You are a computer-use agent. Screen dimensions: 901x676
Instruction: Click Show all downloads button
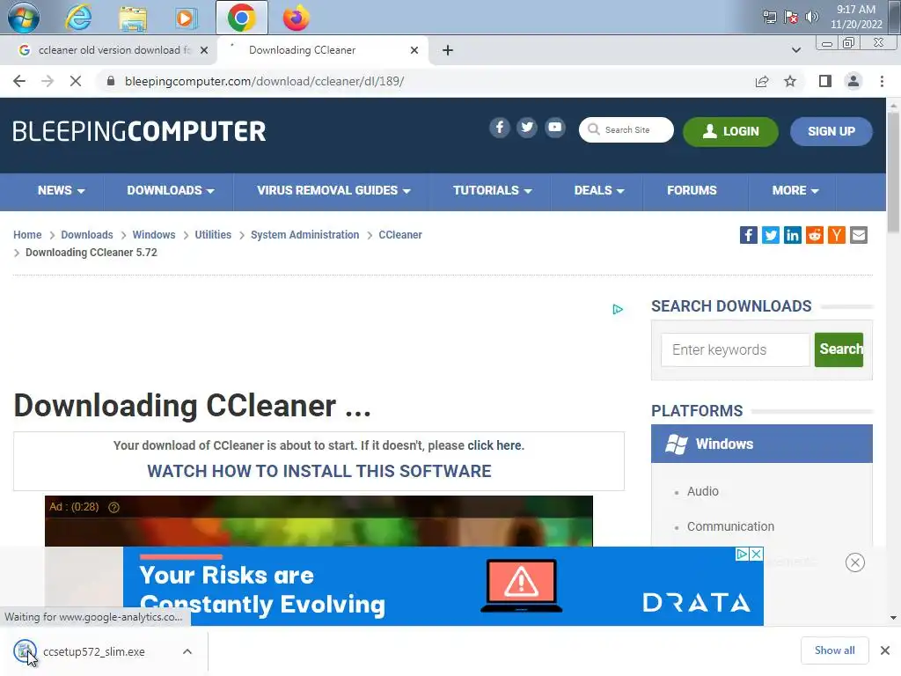tap(834, 650)
